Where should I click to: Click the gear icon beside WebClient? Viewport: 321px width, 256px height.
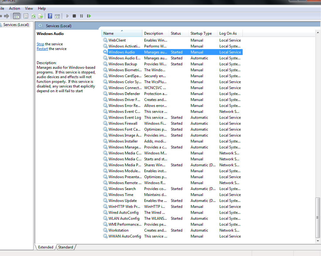[105, 40]
